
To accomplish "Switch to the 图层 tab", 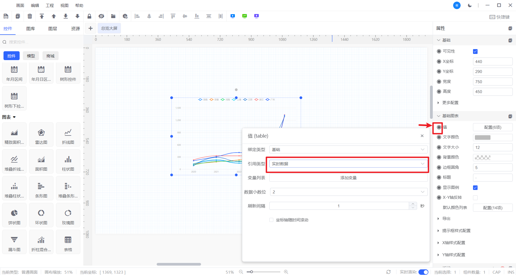I will tap(52, 29).
